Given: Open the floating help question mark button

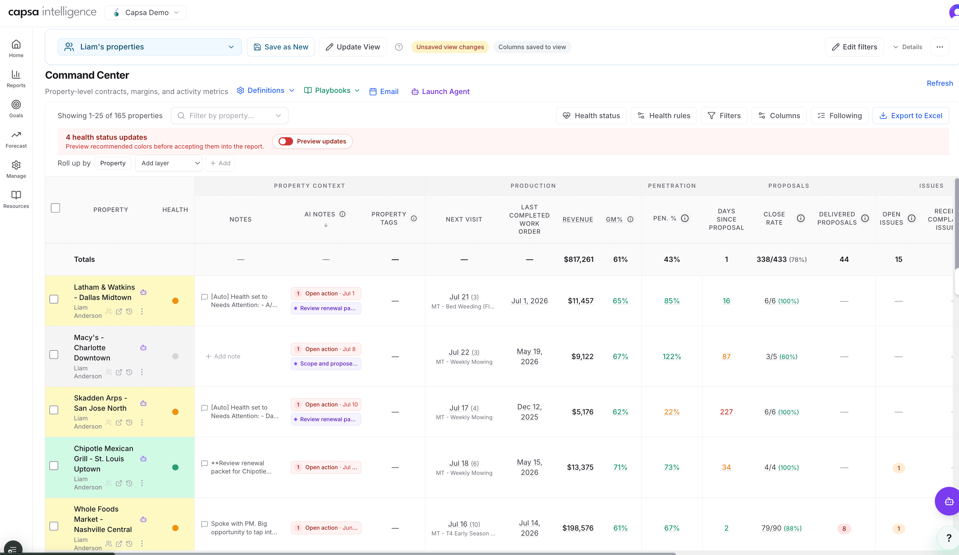Looking at the screenshot, I should click(948, 537).
